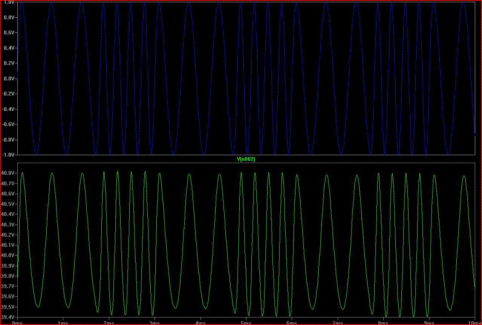Click the 40.5V label on lower plot axis
The height and width of the screenshot is (325, 482).
(x=8, y=204)
